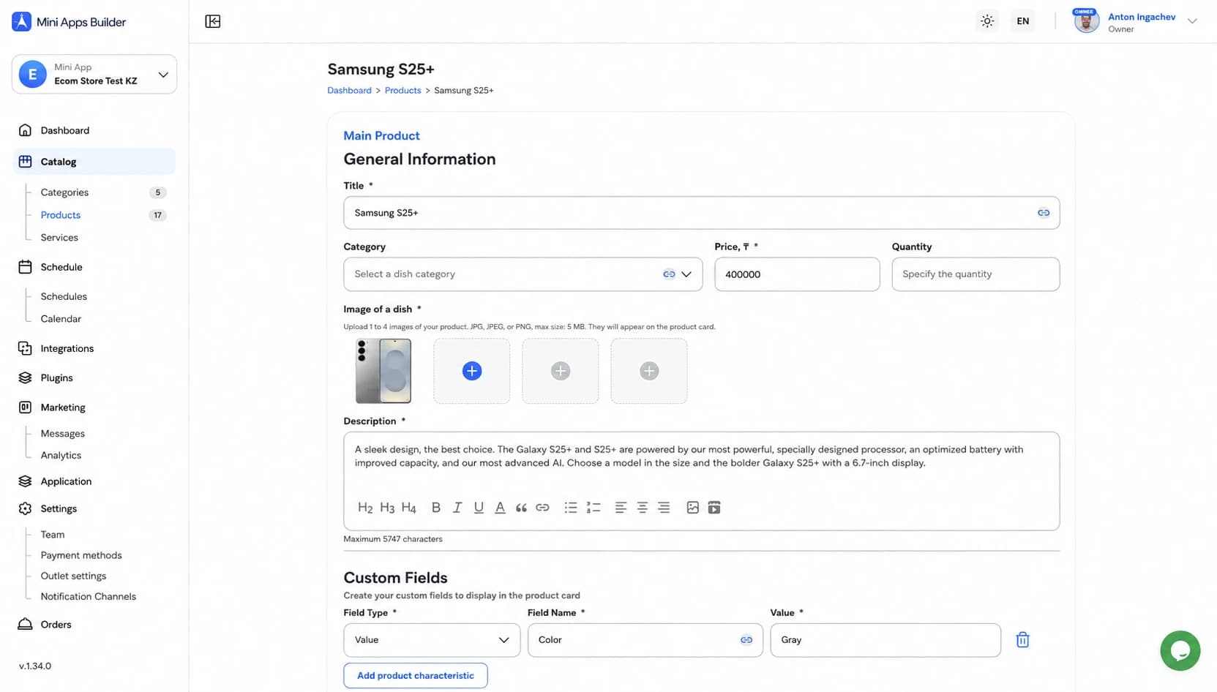The width and height of the screenshot is (1217, 692).
Task: Click the Quantity input field
Action: (976, 274)
